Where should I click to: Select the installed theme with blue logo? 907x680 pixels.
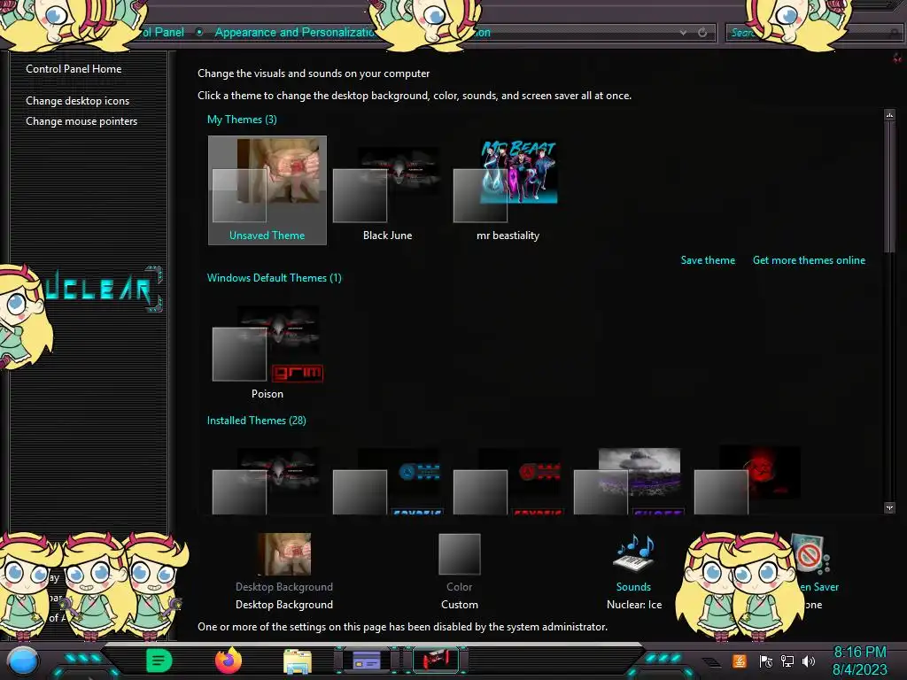(388, 481)
